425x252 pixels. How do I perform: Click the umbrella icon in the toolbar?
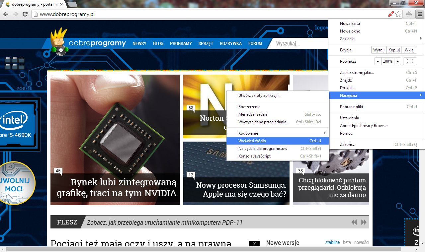409,14
